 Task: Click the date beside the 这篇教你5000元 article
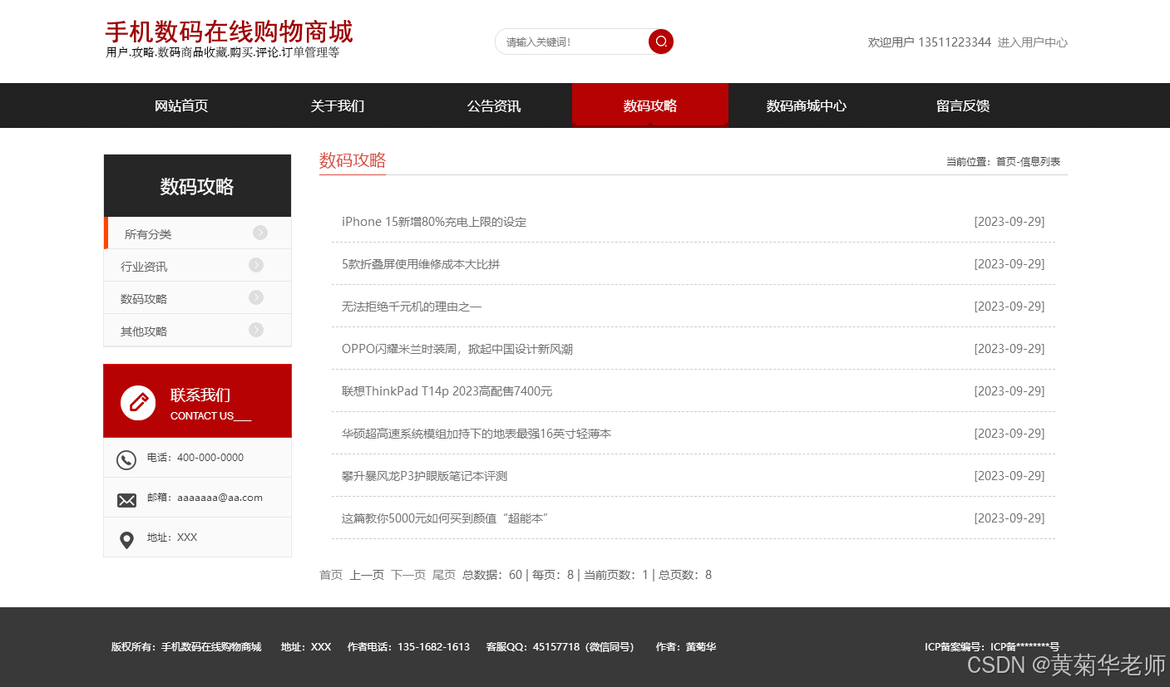click(1010, 518)
